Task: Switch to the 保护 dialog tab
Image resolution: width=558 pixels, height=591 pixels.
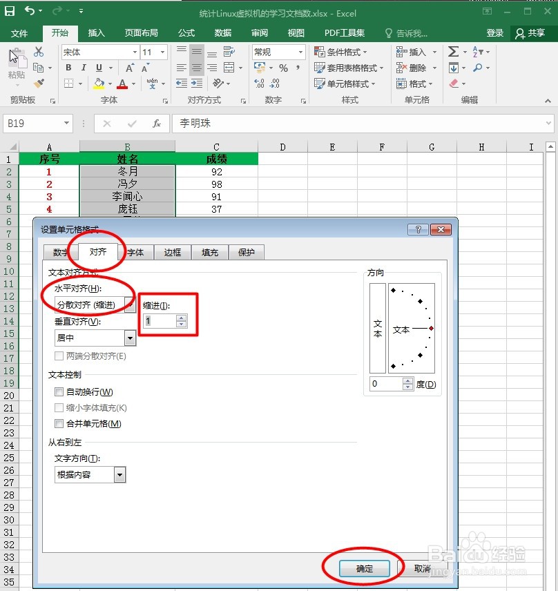Action: point(247,253)
